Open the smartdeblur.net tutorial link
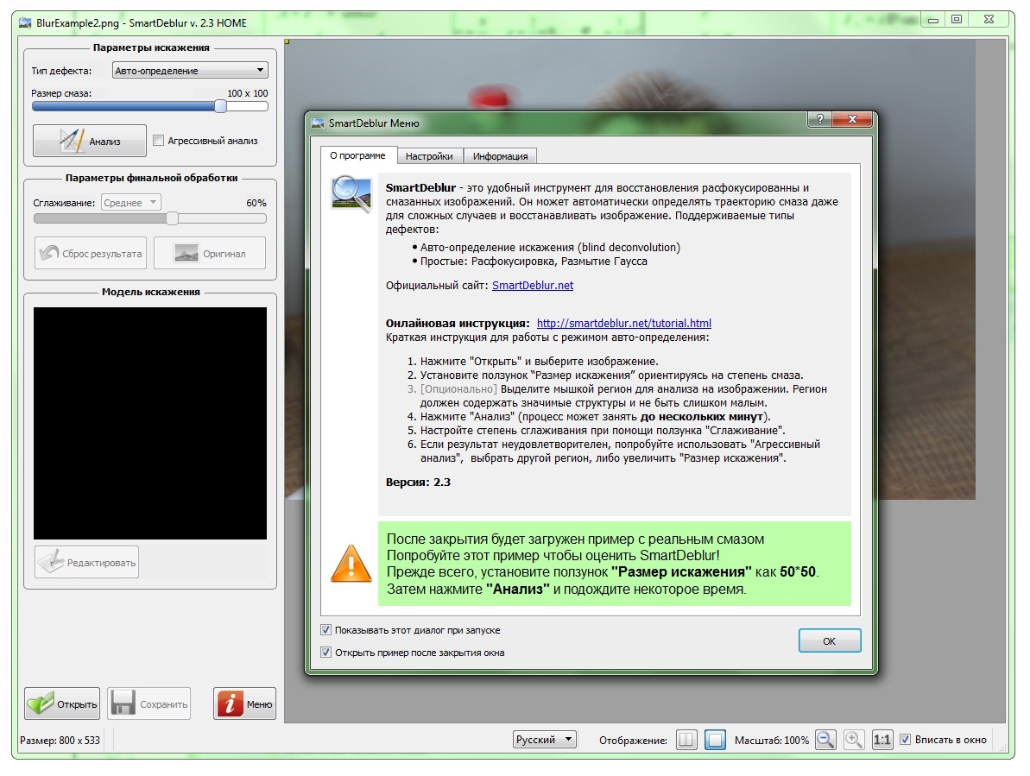Viewport: 1030px width, 776px height. point(624,323)
